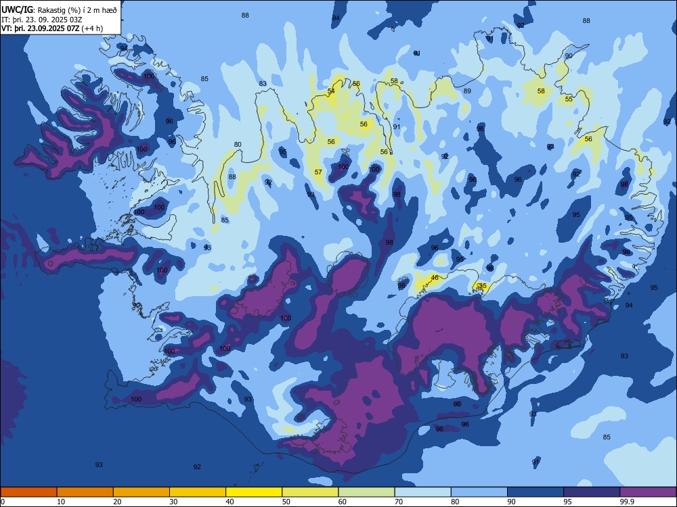677x507 pixels.
Task: Click the legend label 95
Action: pyautogui.click(x=567, y=502)
